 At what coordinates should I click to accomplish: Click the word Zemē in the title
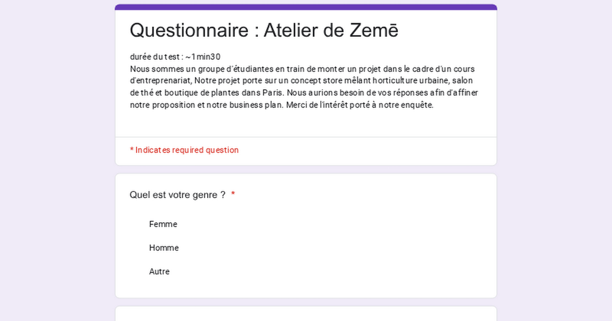(374, 31)
